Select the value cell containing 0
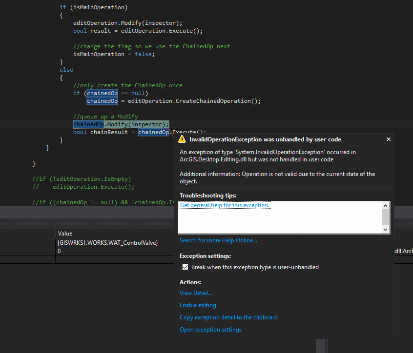Screen dimensions: 413x353 coord(59,251)
